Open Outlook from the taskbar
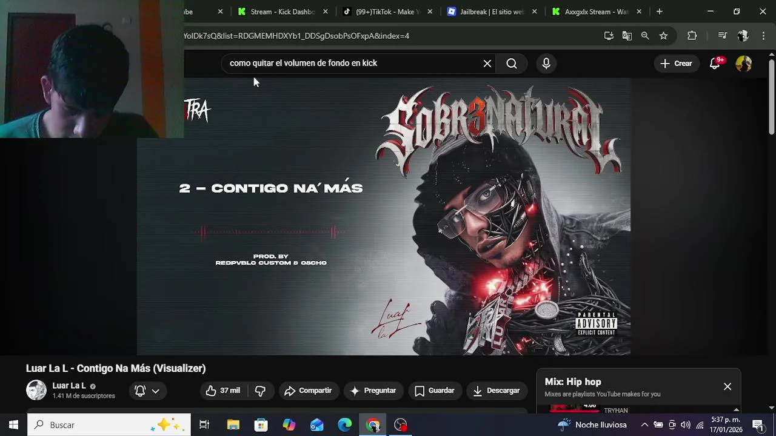Screen dimensions: 776x436 tap(317, 424)
